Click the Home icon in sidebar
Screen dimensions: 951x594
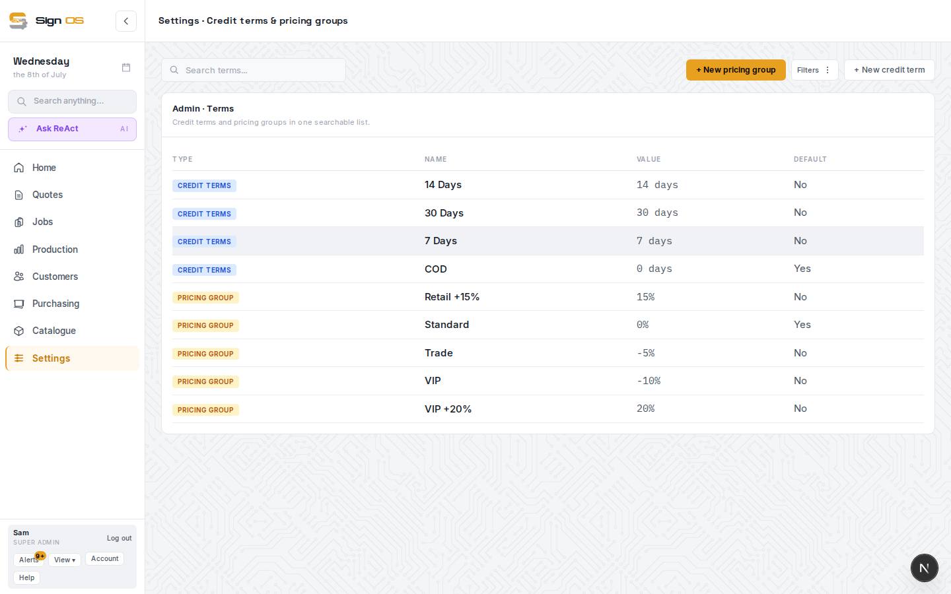click(19, 168)
